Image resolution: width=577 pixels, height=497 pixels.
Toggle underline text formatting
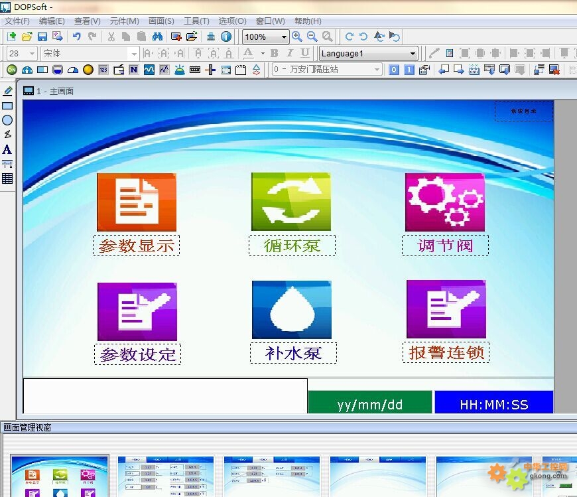coord(305,53)
